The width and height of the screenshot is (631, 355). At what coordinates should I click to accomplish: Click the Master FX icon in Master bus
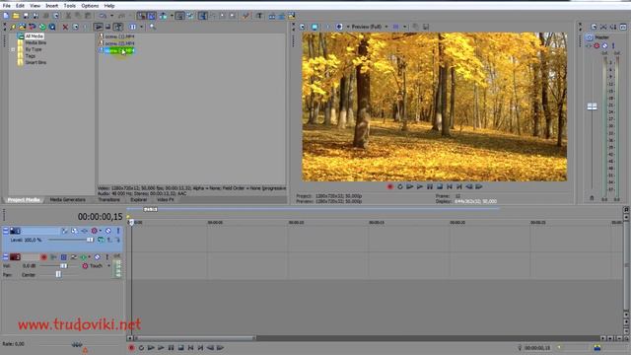[x=590, y=46]
